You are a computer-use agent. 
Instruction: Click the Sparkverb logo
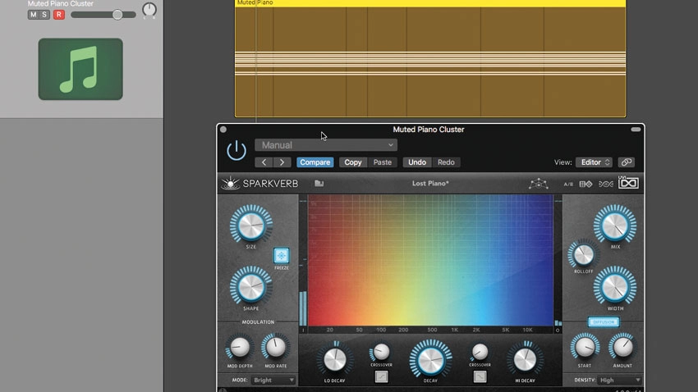point(260,183)
